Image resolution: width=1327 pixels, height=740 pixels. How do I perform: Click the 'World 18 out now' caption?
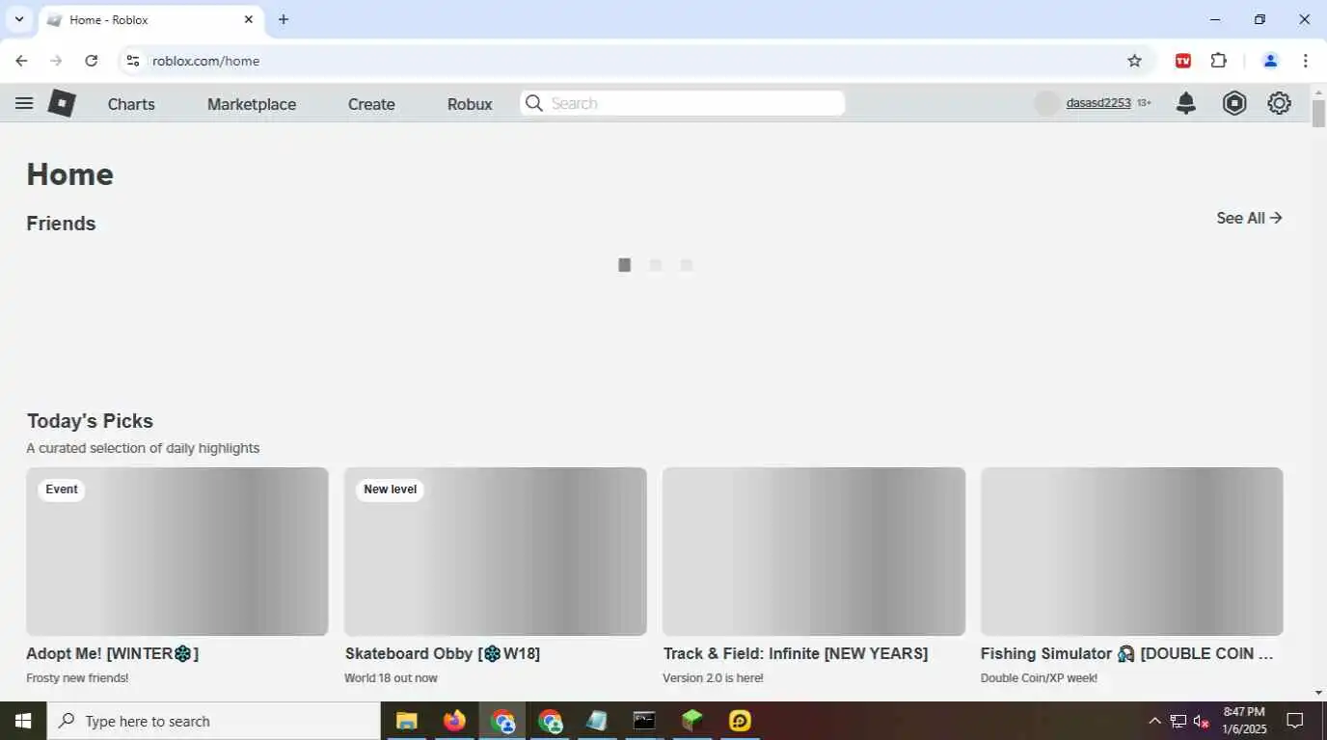[391, 678]
